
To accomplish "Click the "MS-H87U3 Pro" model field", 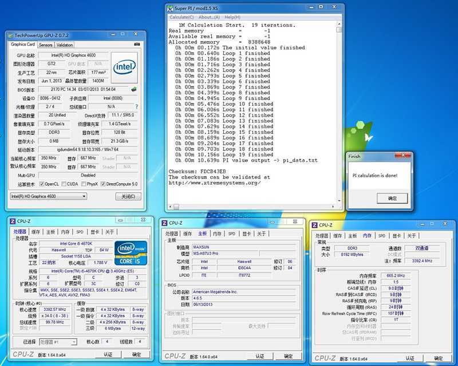I will pyautogui.click(x=225, y=253).
